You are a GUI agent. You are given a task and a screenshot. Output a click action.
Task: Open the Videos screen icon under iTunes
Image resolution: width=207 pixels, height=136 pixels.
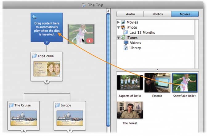coord(126,43)
